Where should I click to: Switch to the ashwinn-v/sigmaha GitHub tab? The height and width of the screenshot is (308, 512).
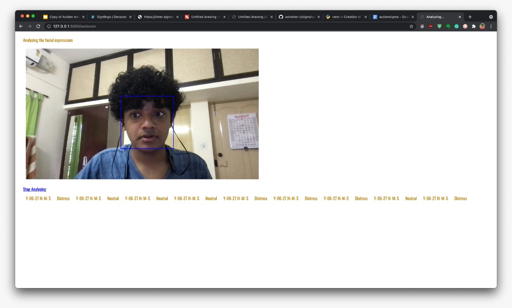[299, 17]
